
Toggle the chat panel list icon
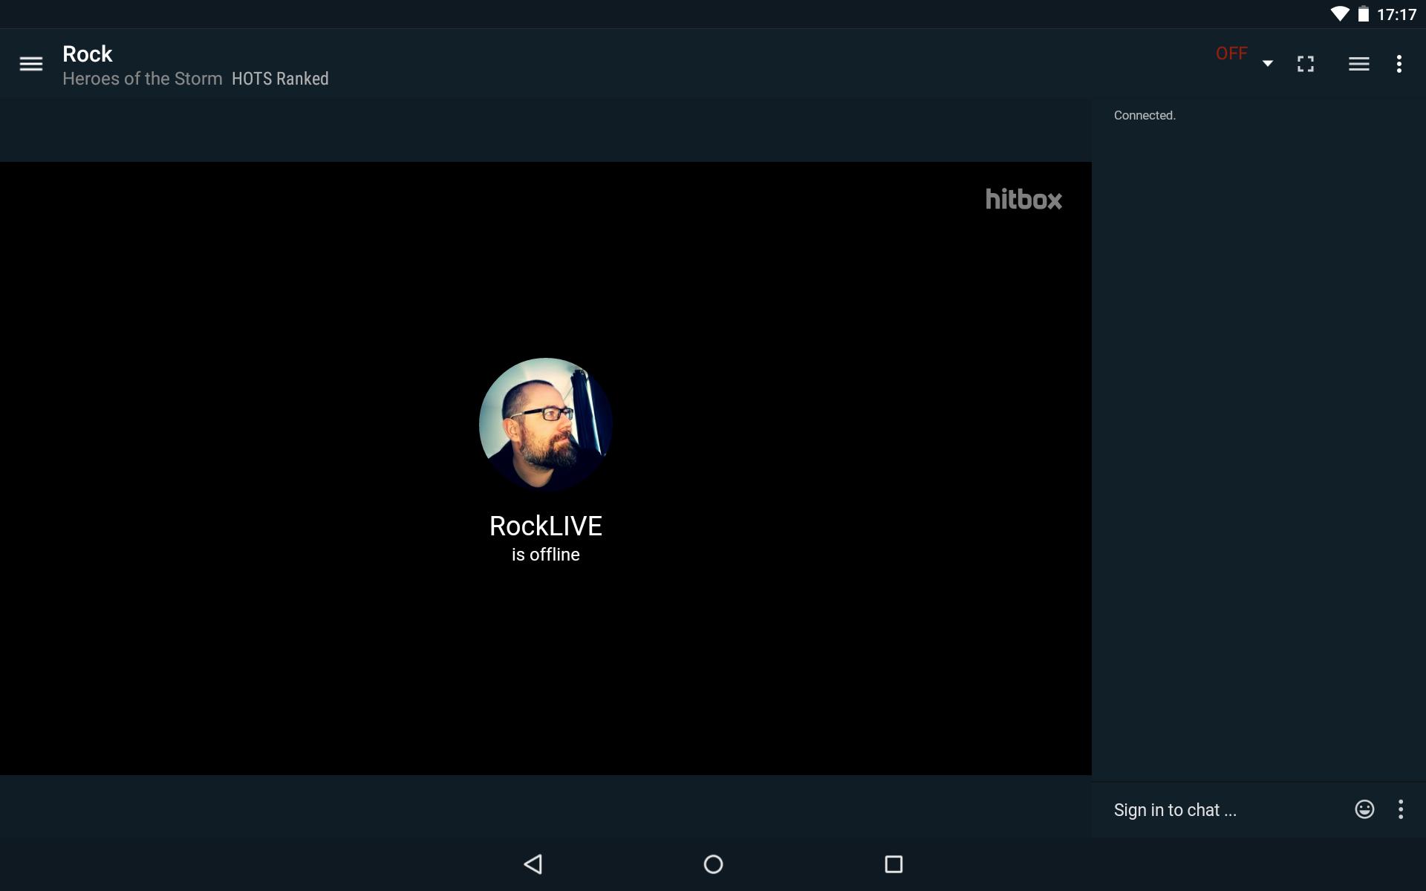tap(1359, 64)
